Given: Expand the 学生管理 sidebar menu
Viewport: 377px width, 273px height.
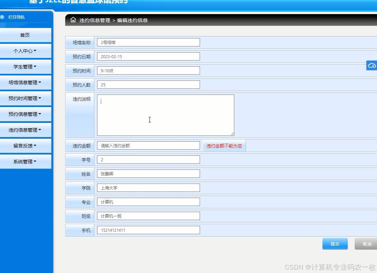Looking at the screenshot, I should [x=24, y=66].
